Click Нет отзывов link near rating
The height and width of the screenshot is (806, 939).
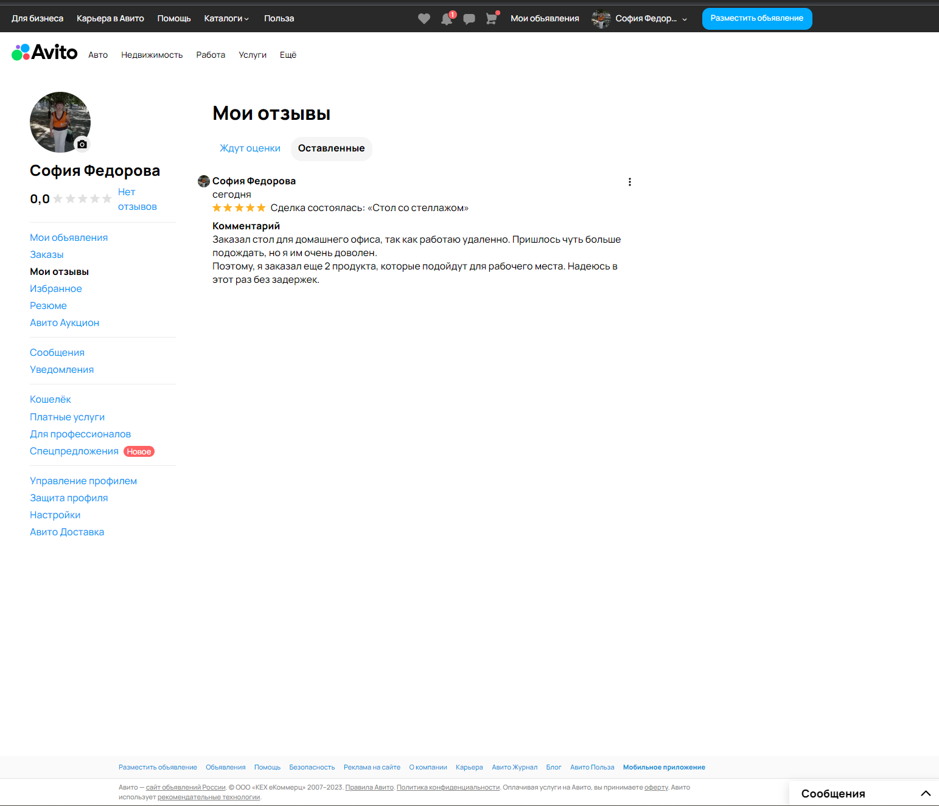[x=137, y=200]
